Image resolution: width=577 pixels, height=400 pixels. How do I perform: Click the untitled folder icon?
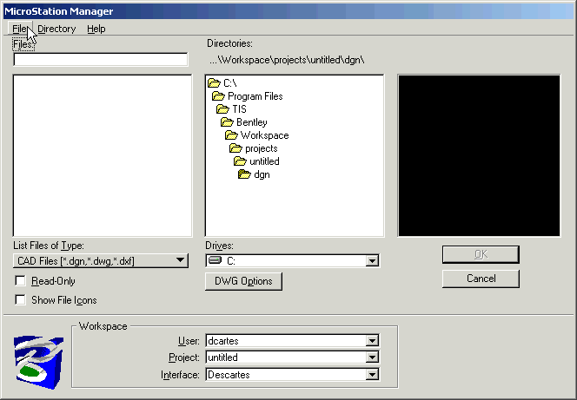pyautogui.click(x=240, y=161)
